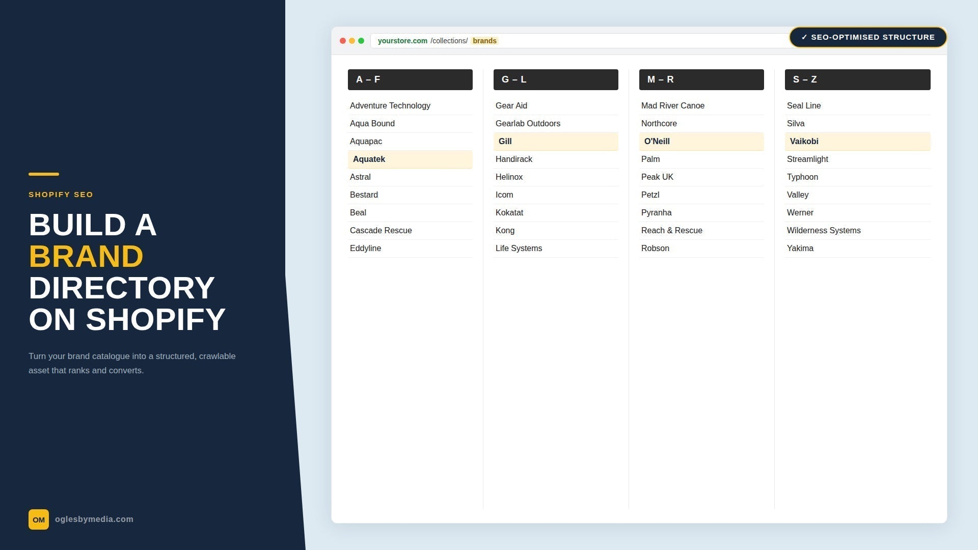
Task: Open the Silva brand
Action: click(857, 124)
